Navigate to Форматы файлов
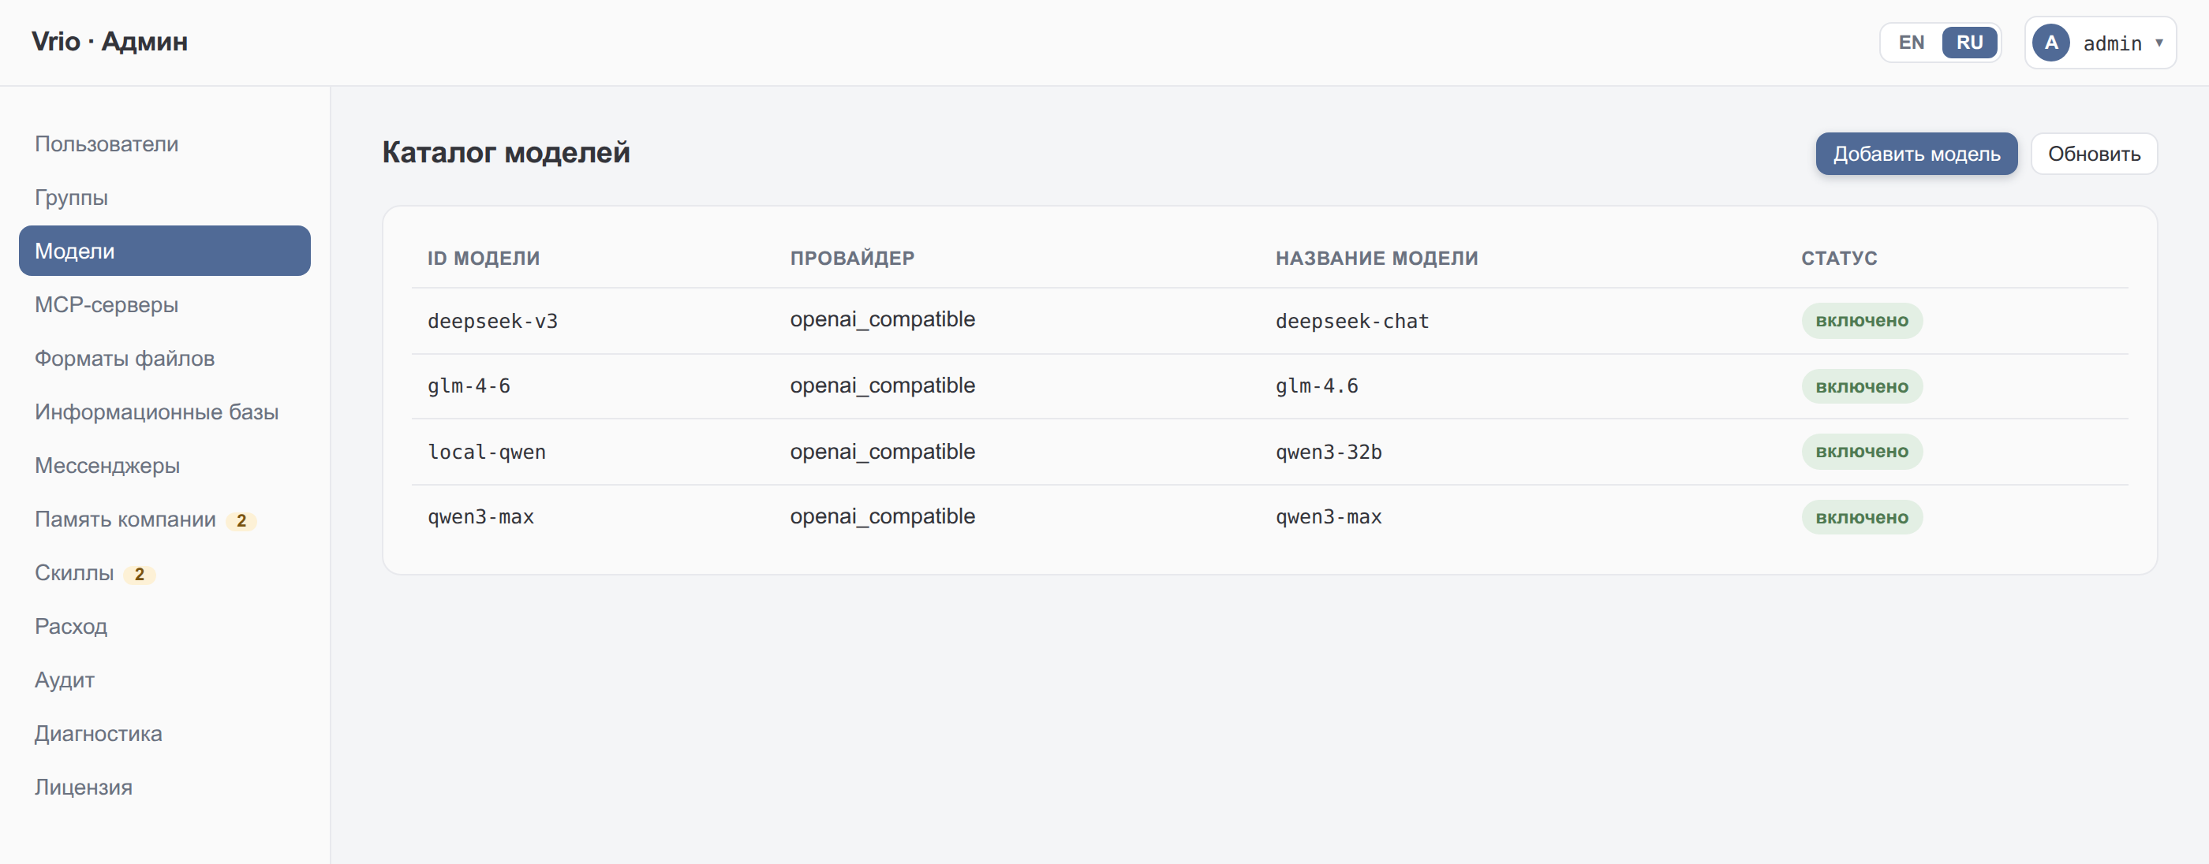This screenshot has height=864, width=2209. point(165,358)
